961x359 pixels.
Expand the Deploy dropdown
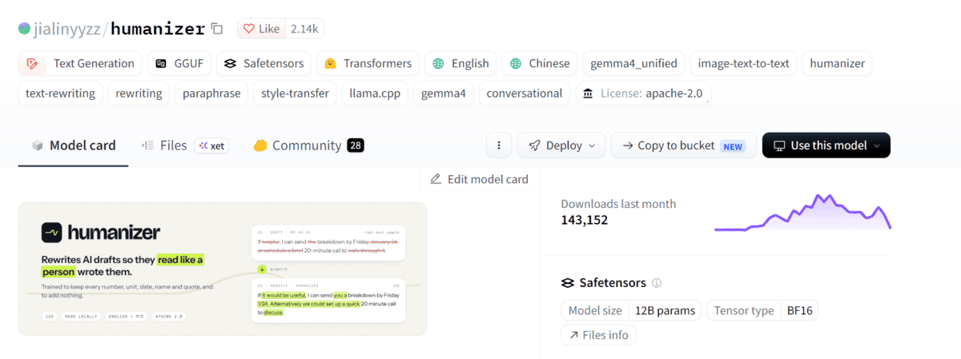click(561, 146)
